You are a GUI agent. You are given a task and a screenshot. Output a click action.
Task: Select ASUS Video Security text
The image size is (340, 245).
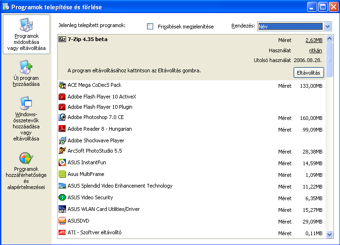[90, 197]
